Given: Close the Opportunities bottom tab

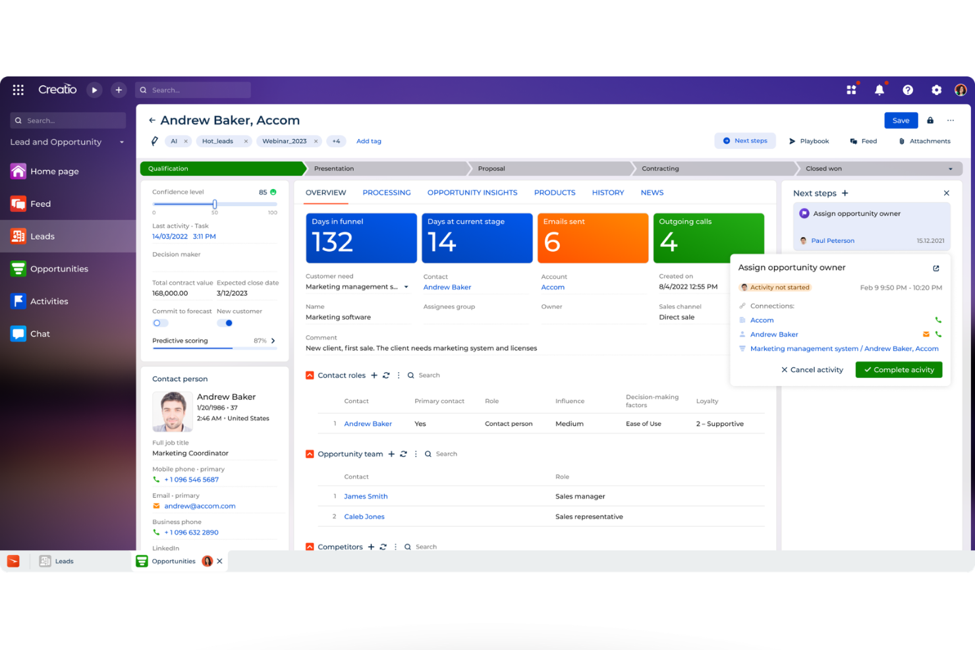Looking at the screenshot, I should 219,561.
